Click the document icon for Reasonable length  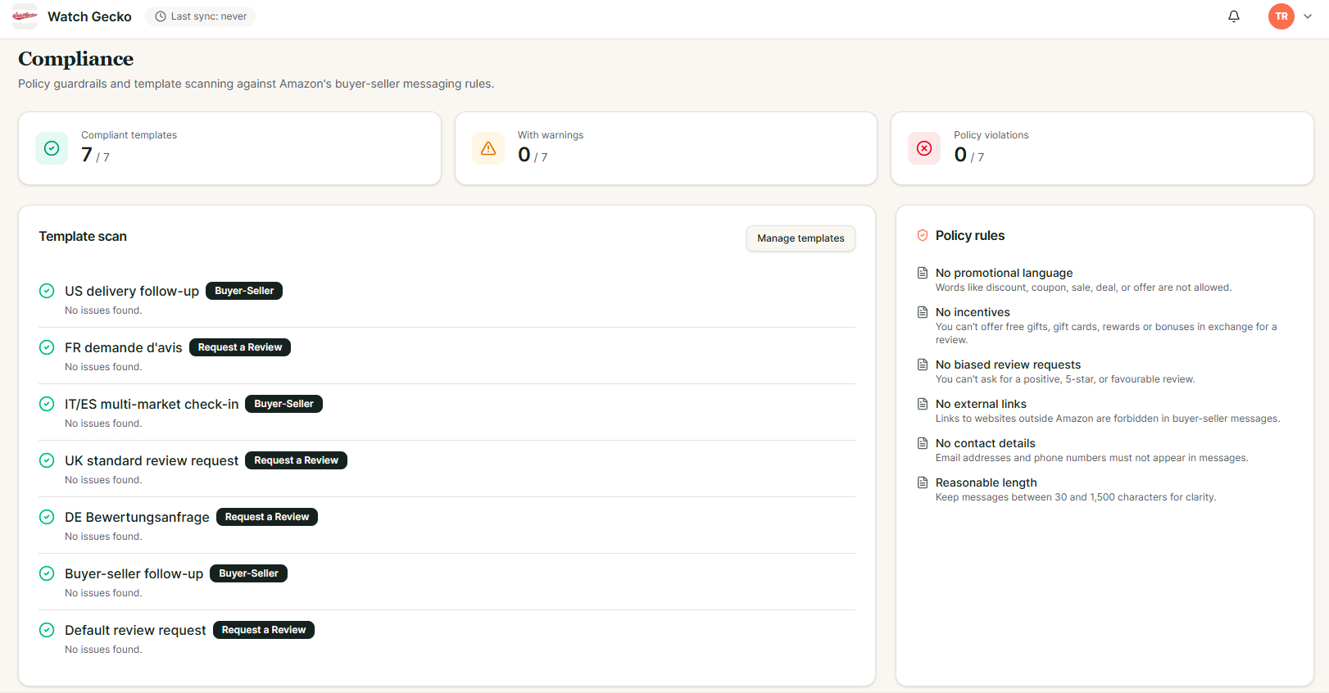(x=923, y=482)
